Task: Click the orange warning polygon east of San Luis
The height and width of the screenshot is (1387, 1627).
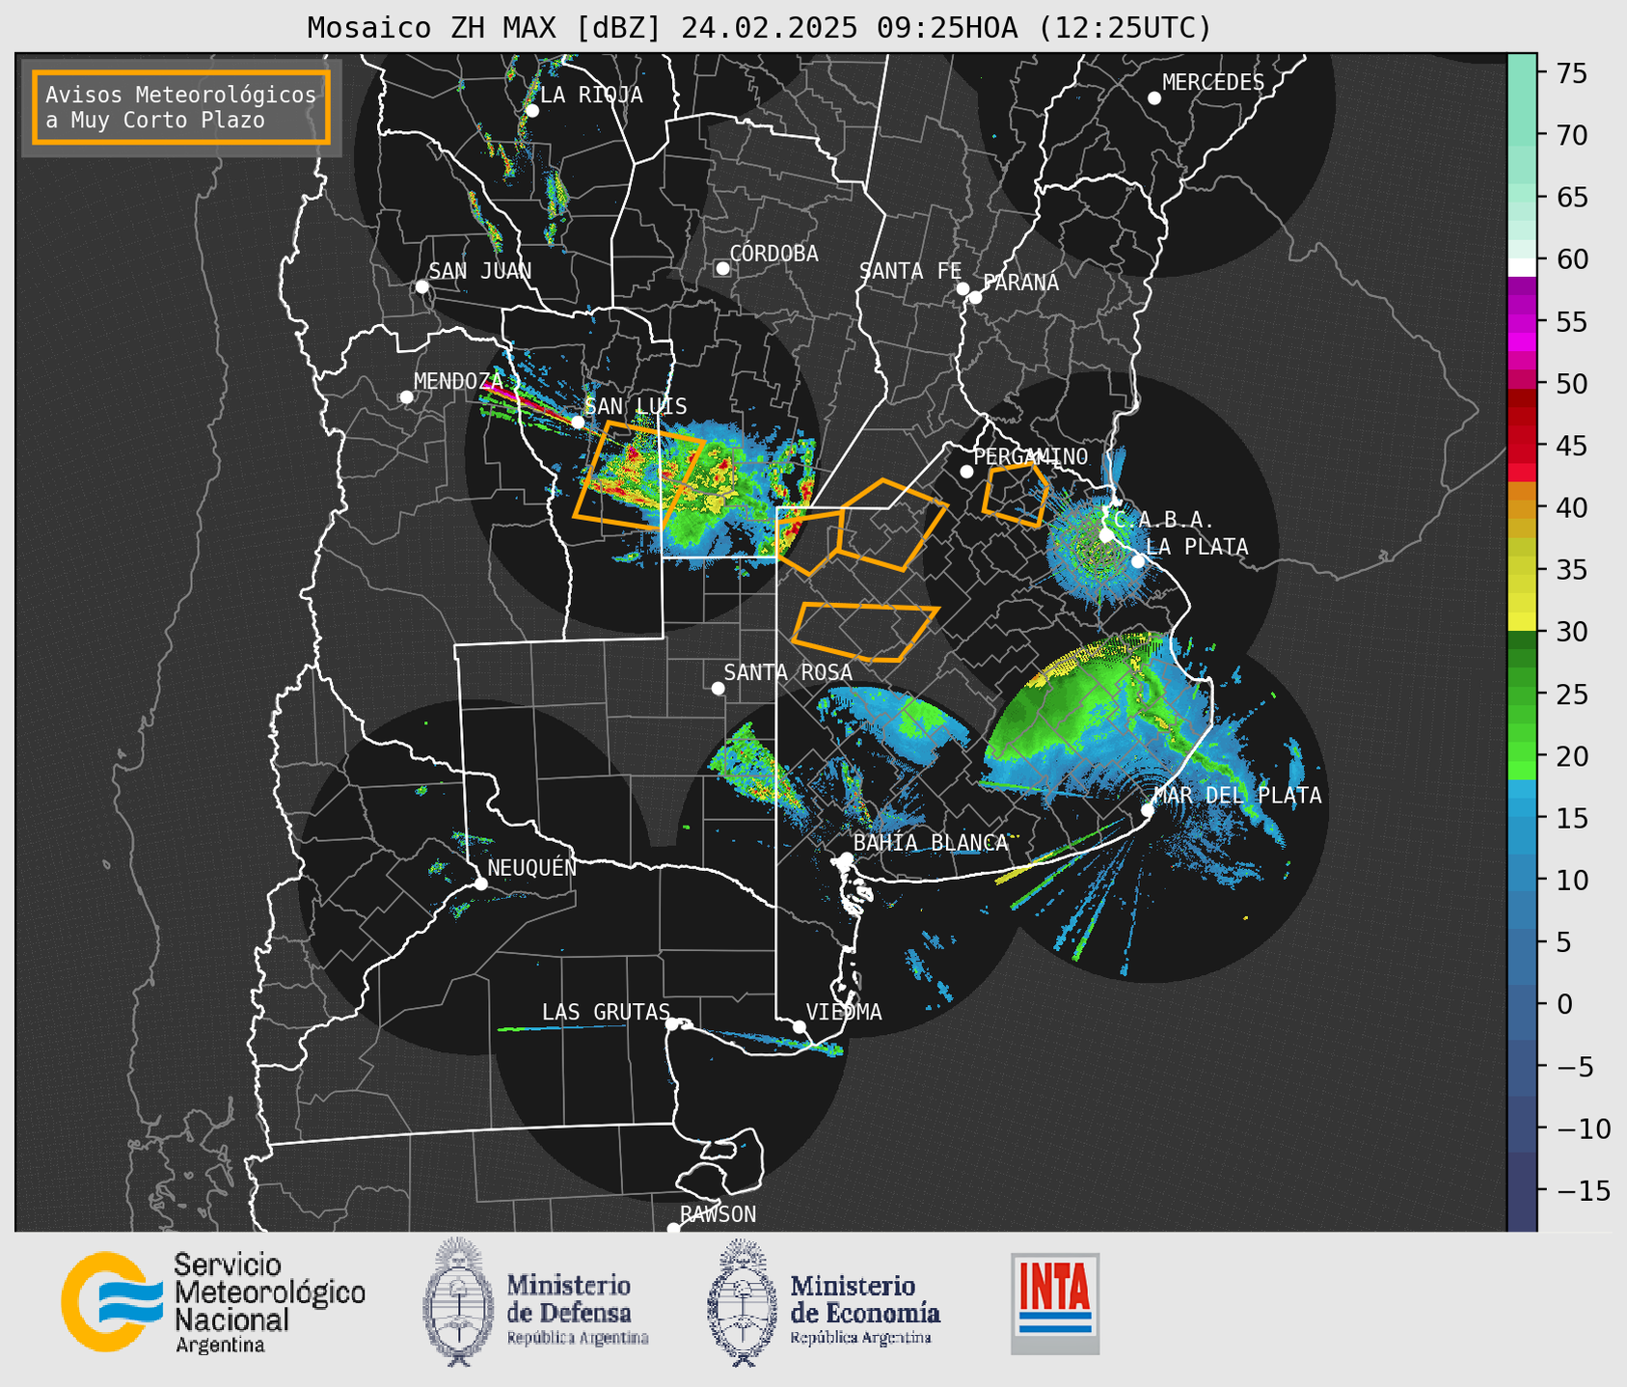Action: (638, 476)
